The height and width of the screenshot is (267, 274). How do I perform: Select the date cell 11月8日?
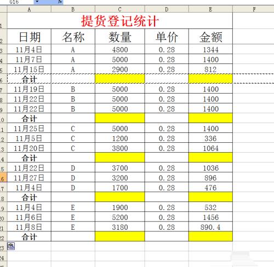pos(29,227)
